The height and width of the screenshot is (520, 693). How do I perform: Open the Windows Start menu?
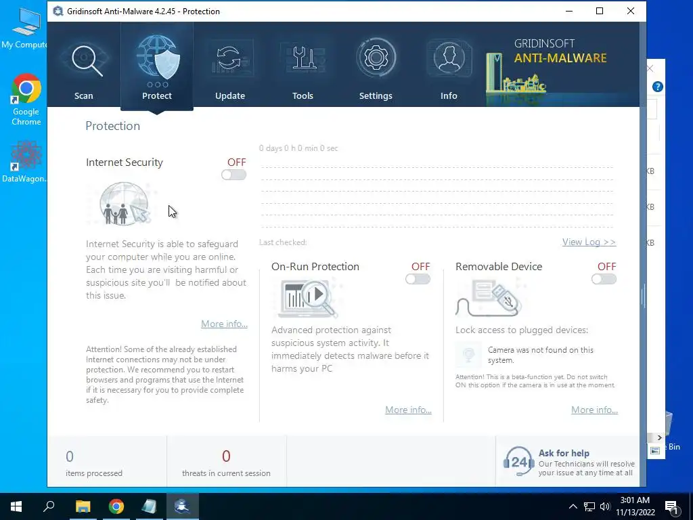[x=16, y=506]
